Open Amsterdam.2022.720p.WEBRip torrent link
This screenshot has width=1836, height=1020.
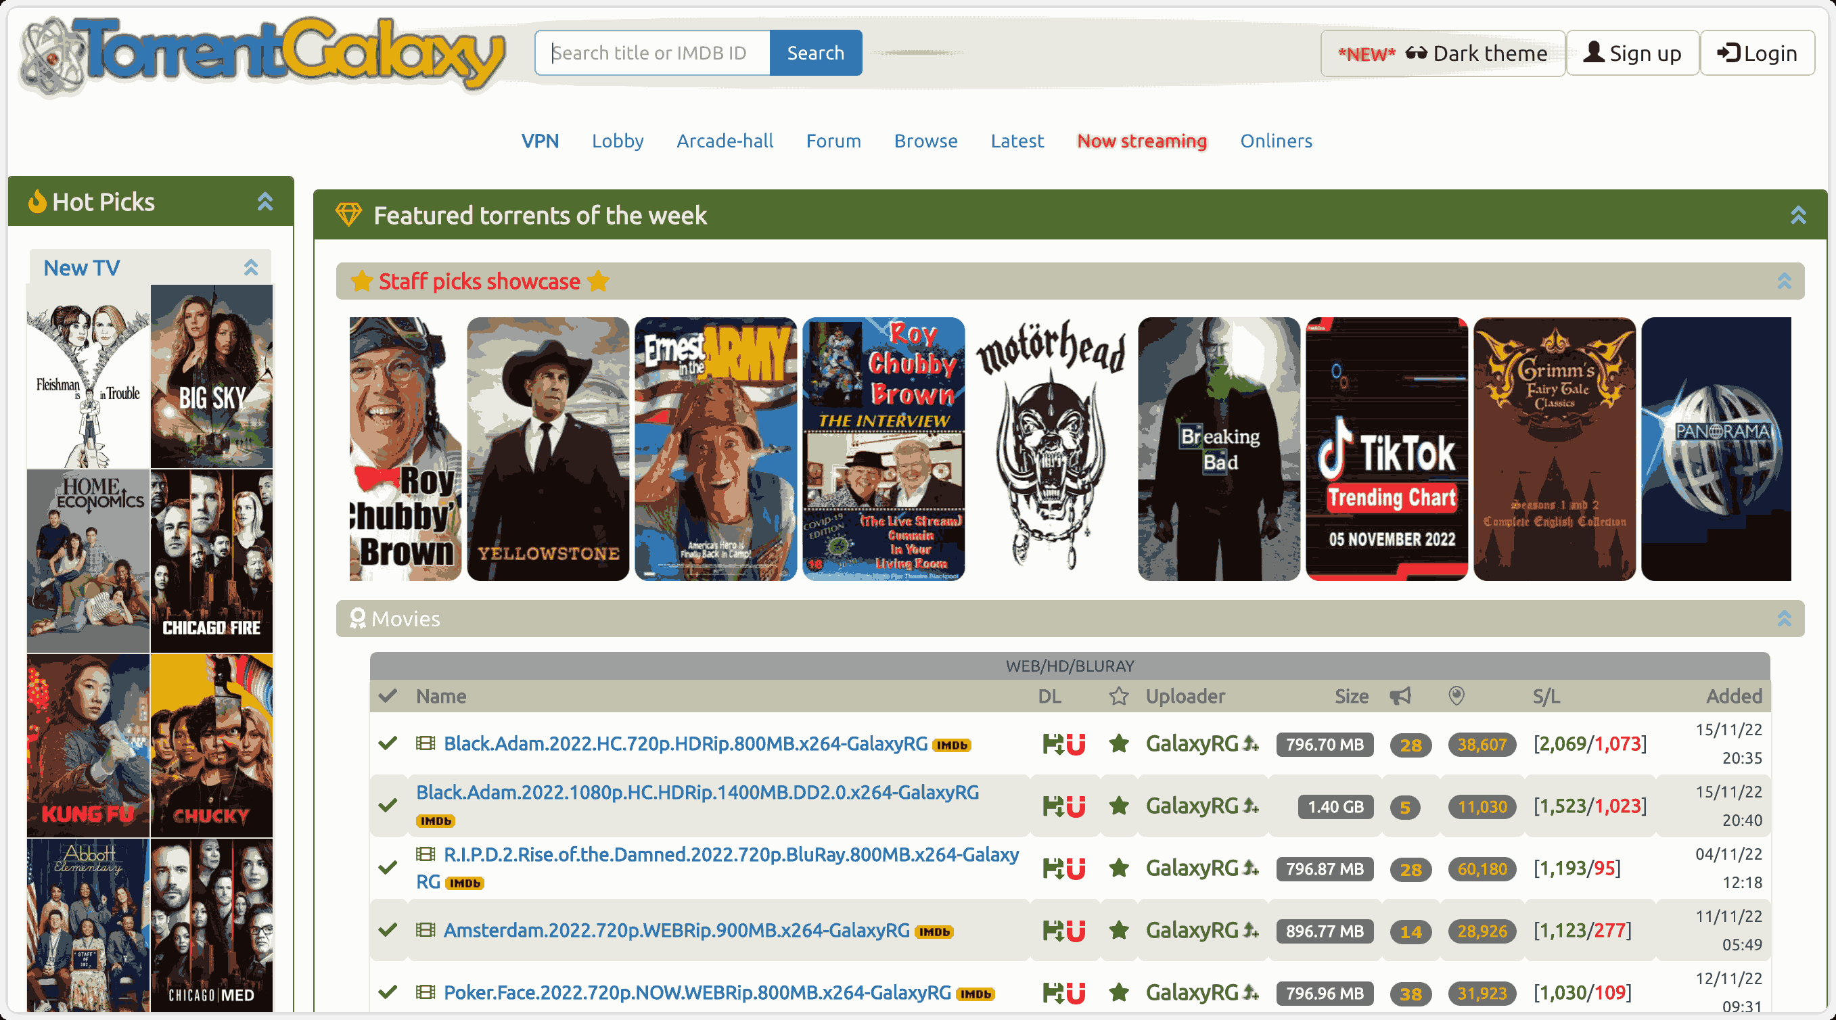(676, 930)
